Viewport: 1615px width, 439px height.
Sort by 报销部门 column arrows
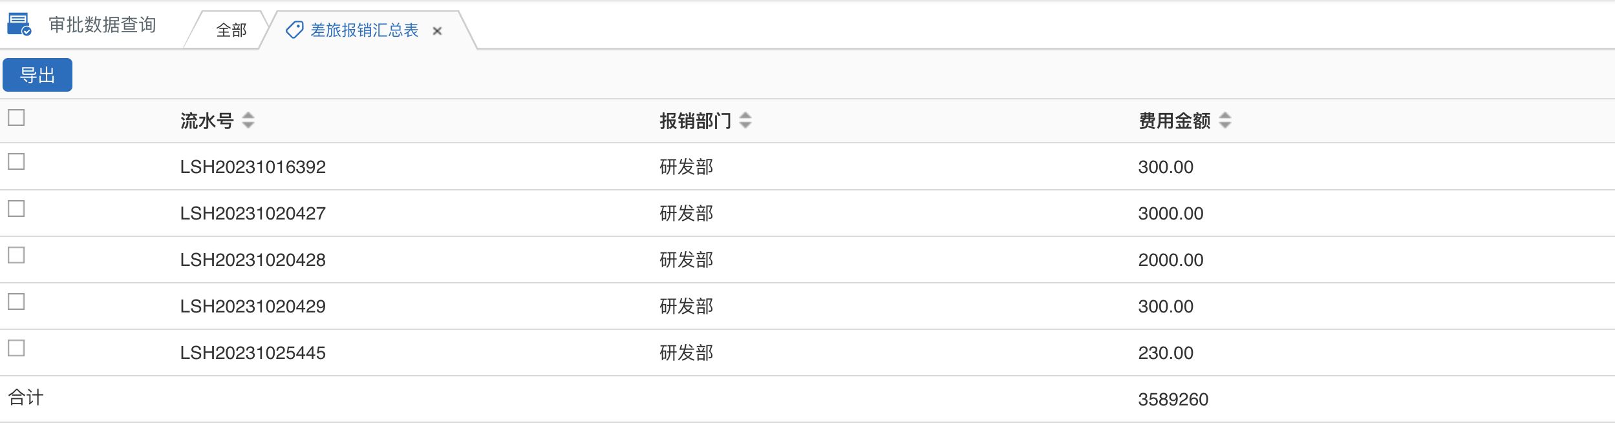point(745,120)
